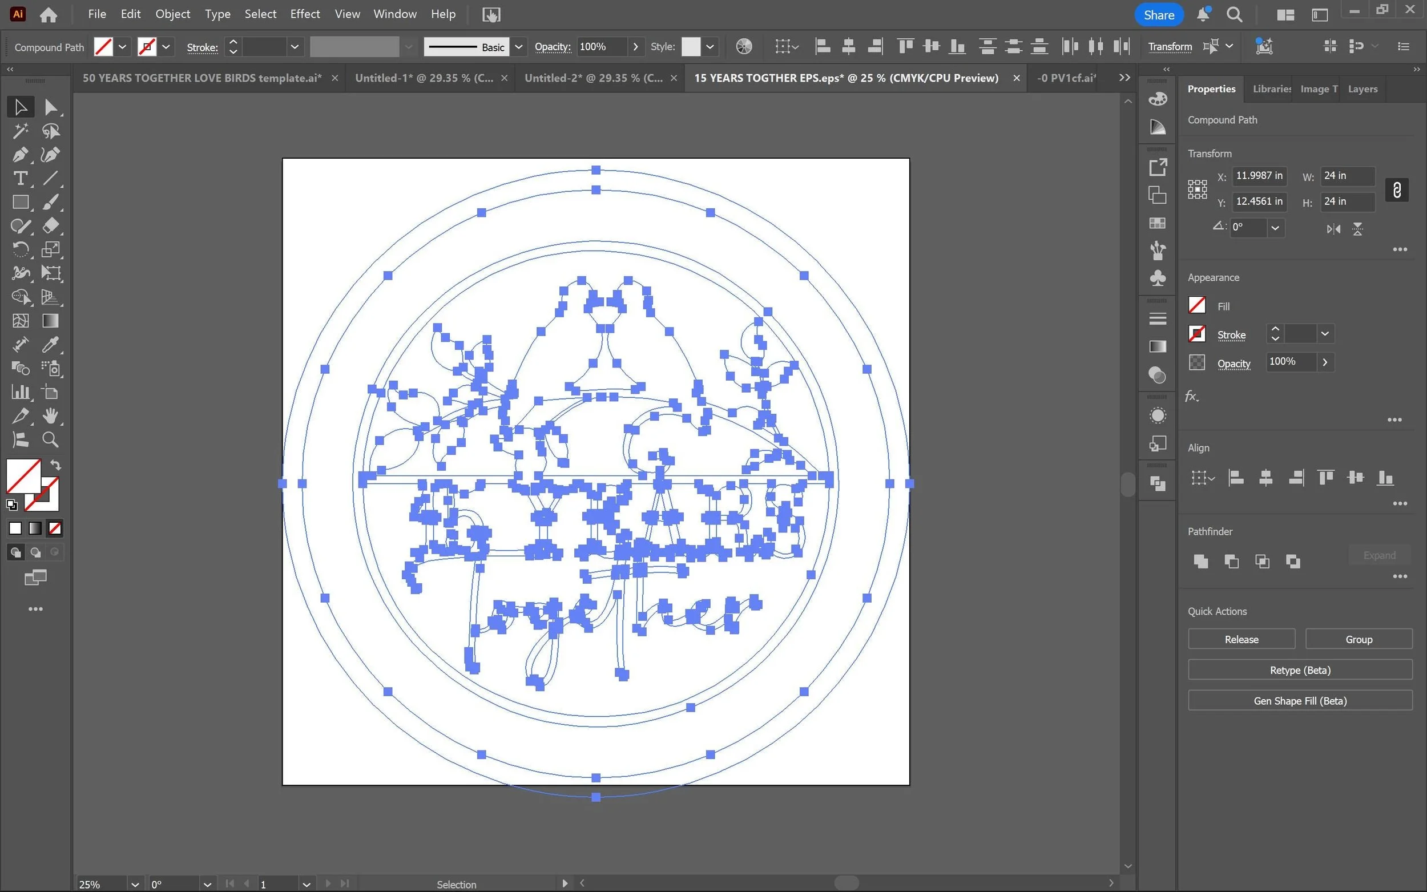Image resolution: width=1427 pixels, height=892 pixels.
Task: Select the Zoom tool
Action: [51, 439]
